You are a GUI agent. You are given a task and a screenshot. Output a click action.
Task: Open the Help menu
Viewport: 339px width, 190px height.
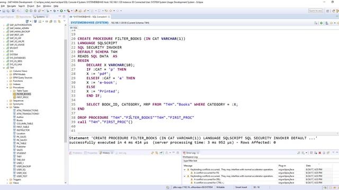click(x=56, y=6)
